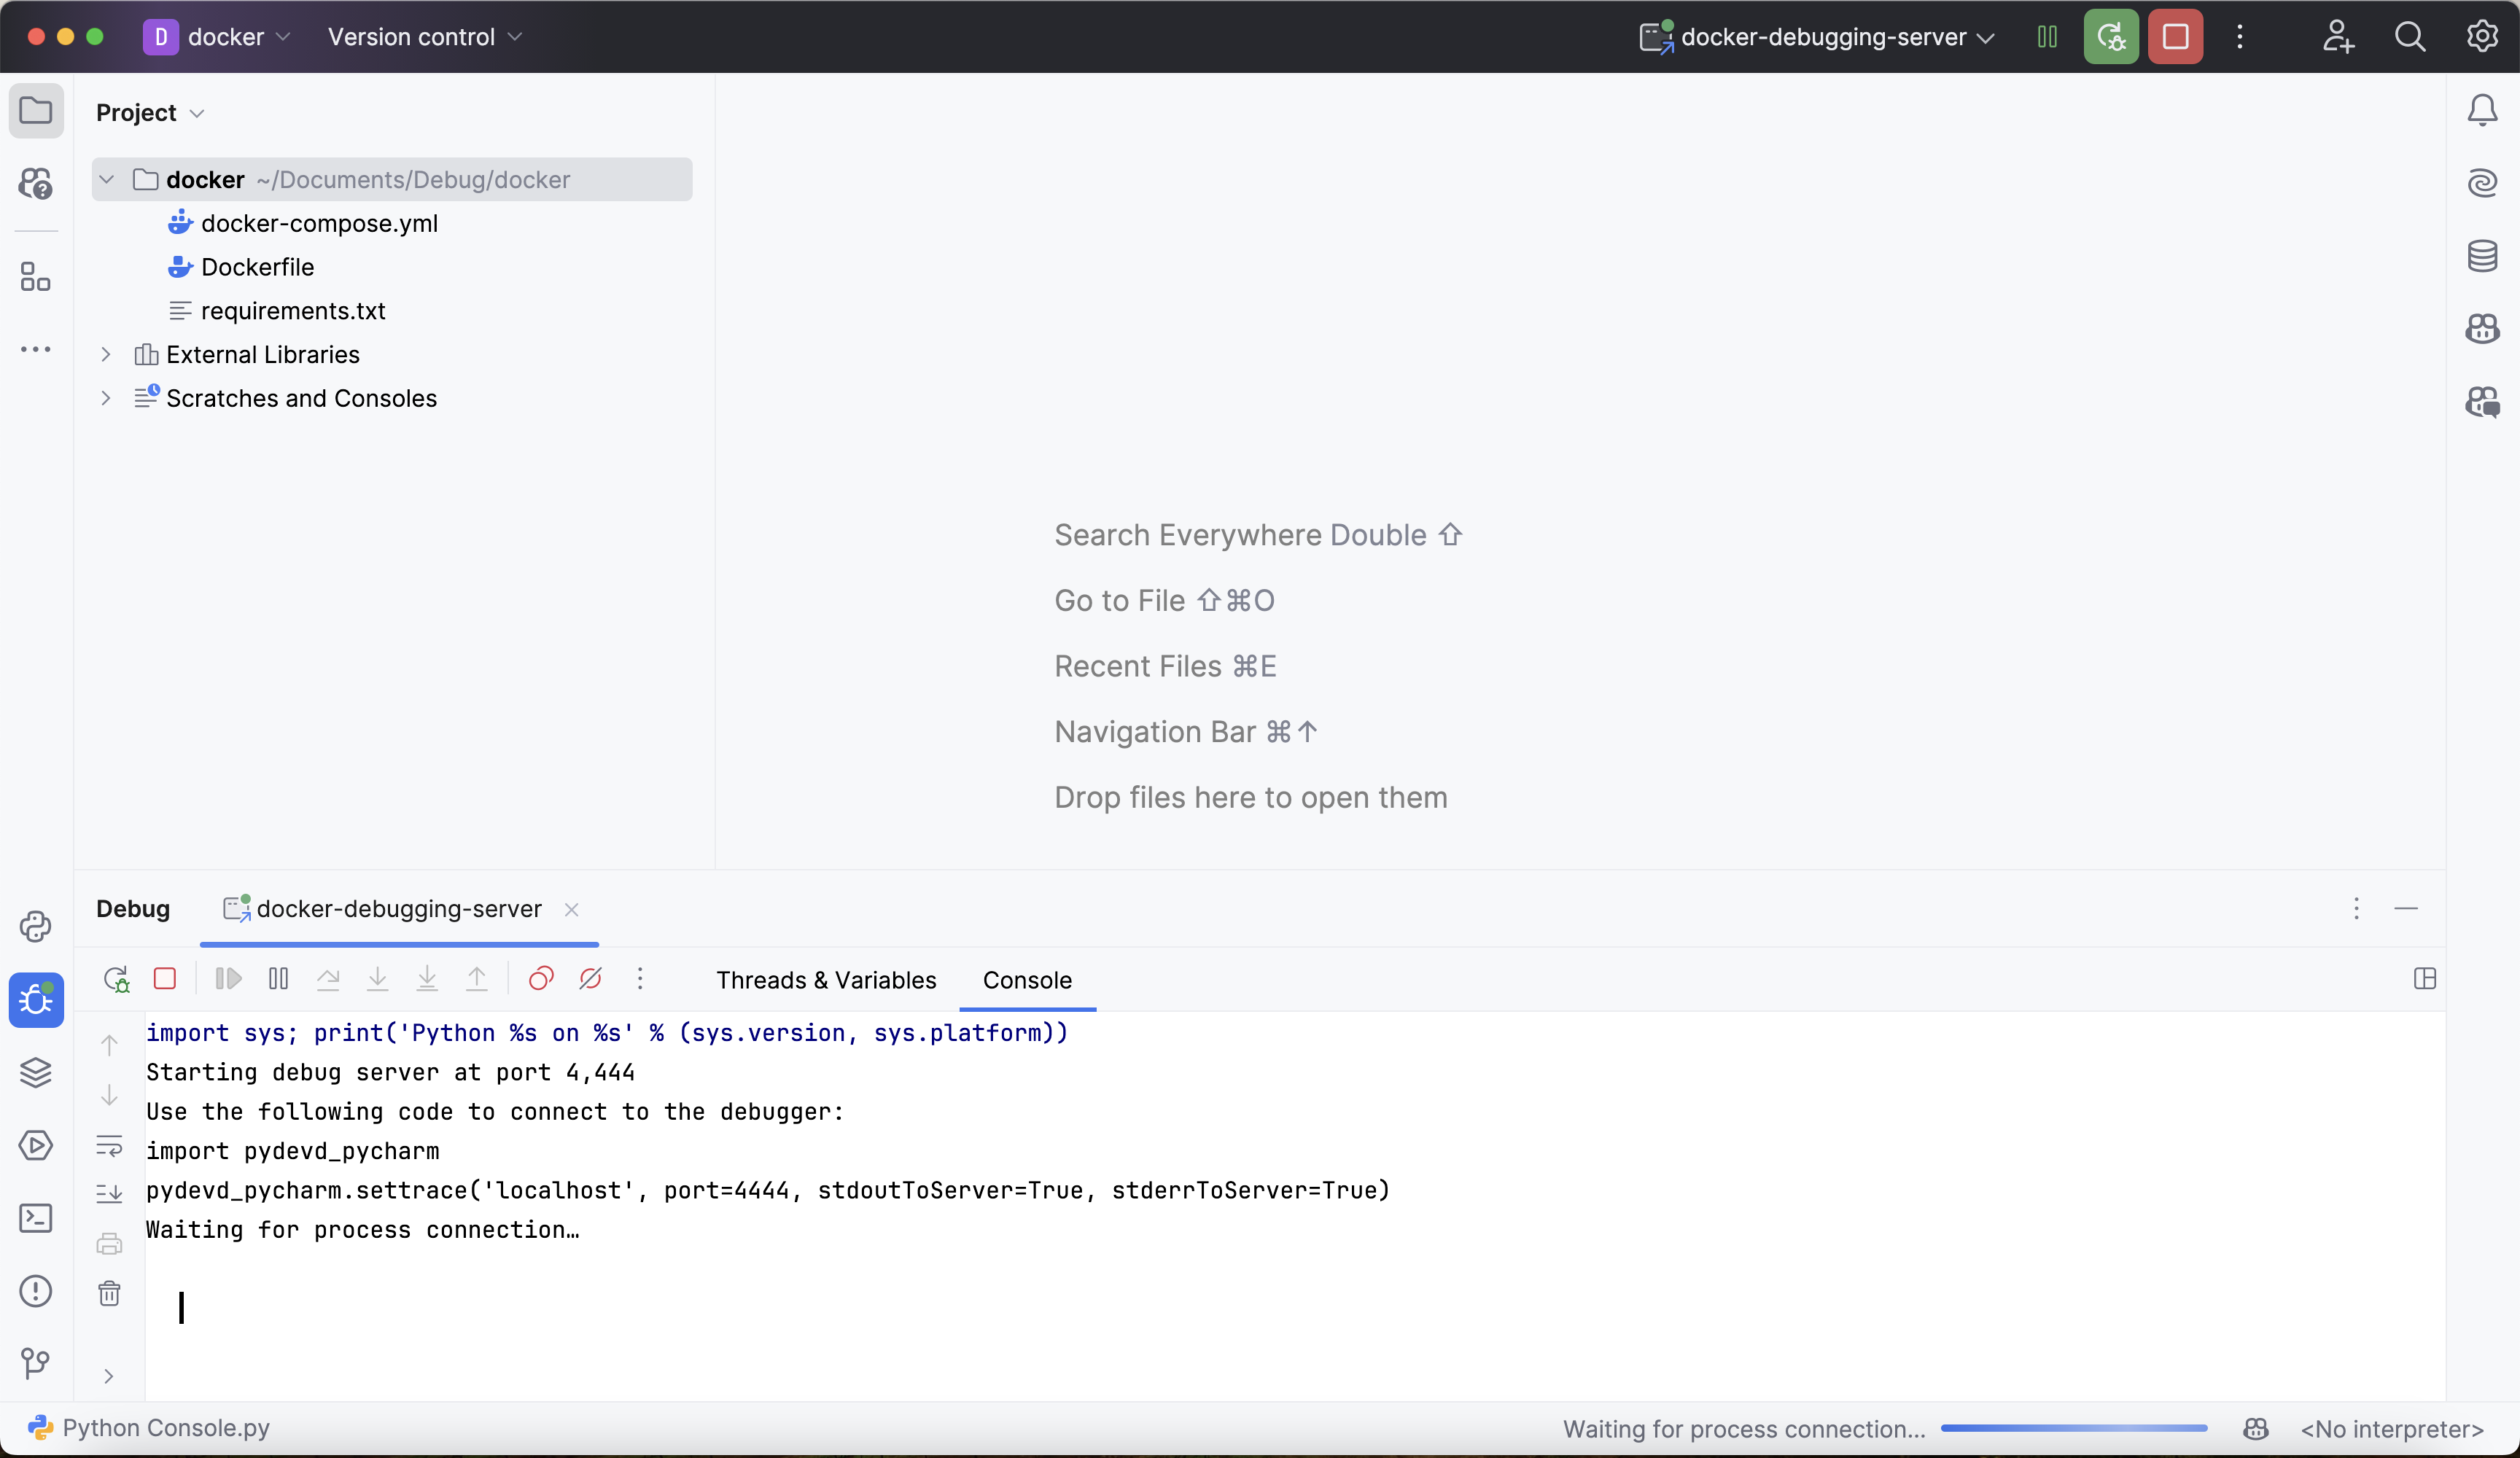The width and height of the screenshot is (2520, 1458).
Task: Expand External Libraries tree node
Action: click(x=106, y=355)
